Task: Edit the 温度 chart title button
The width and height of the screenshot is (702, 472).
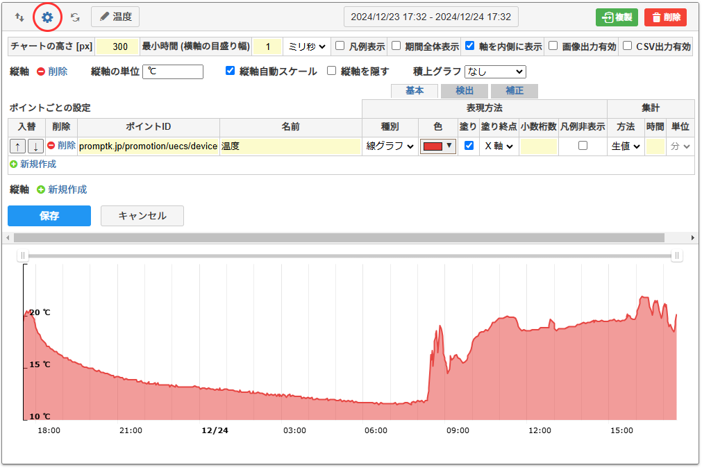Action: point(115,17)
